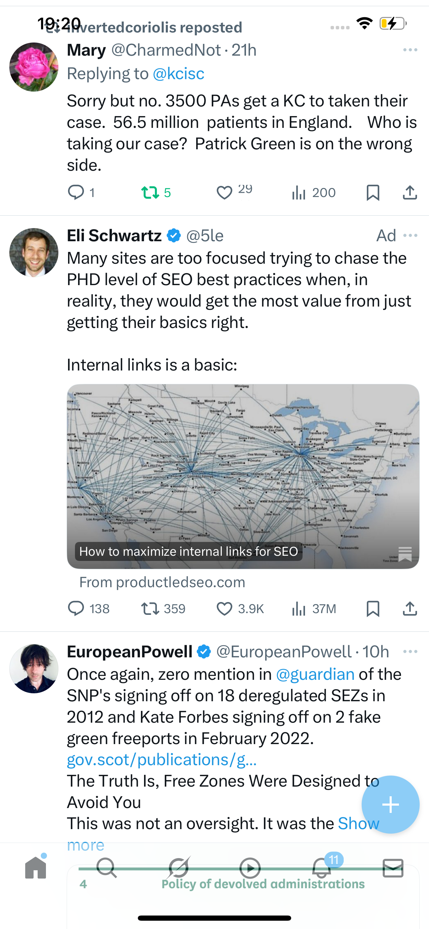
Task: Tap the compose new post button
Action: [390, 805]
